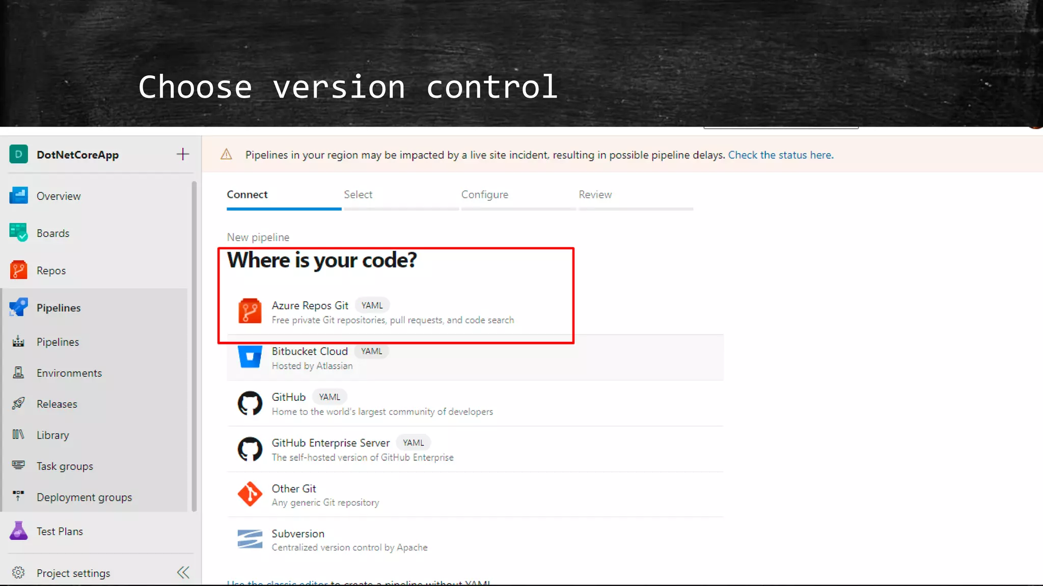The image size is (1043, 586).
Task: Click the YAML badge next to Azure Repos Git
Action: pos(372,305)
